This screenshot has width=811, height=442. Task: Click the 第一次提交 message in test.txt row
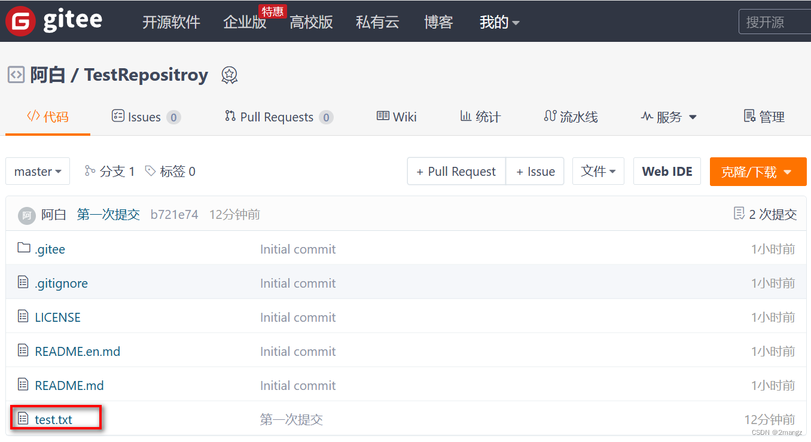[291, 420]
